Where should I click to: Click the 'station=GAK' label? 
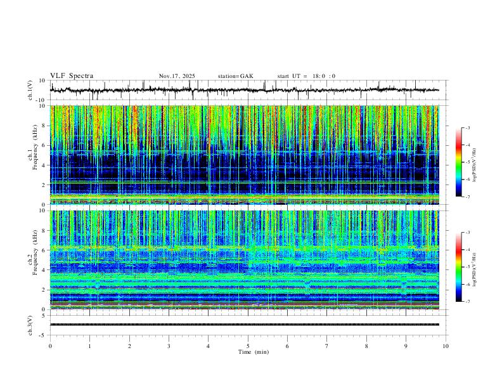[235, 76]
